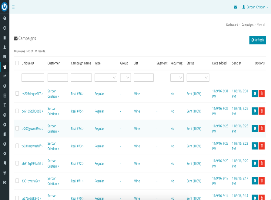271x200 pixels.
Task: Check the box for campaign ns203deqqef47
Action: [17, 94]
